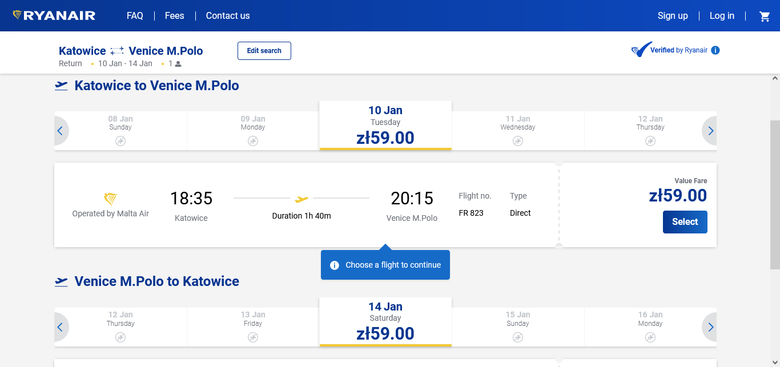Click the no-flight icon under return 12 Jan Thursday

[x=120, y=337]
